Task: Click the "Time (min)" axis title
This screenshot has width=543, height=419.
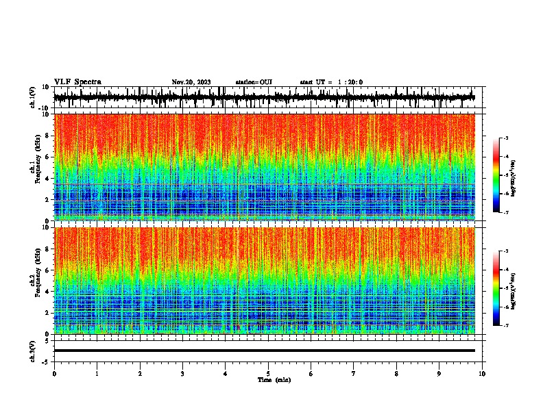Action: coord(274,380)
